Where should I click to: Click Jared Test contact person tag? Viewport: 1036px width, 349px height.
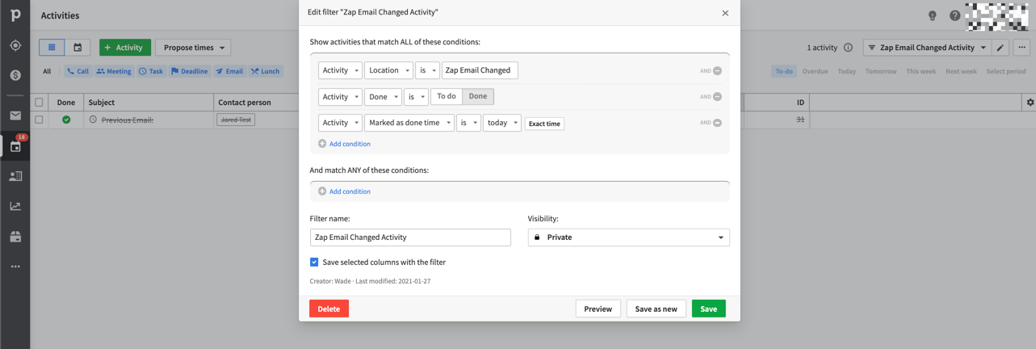[236, 120]
